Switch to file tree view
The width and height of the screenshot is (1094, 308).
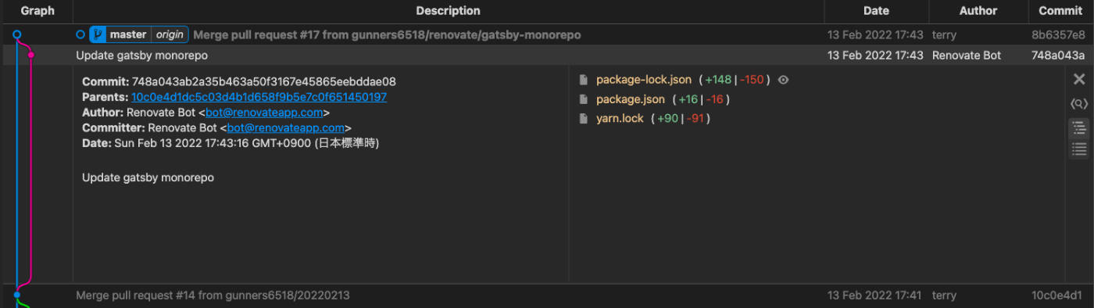[x=1079, y=128]
